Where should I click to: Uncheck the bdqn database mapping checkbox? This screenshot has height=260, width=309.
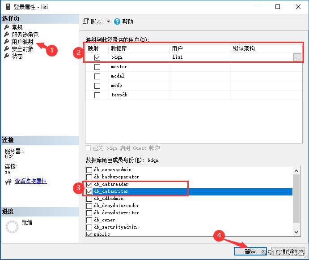click(97, 57)
